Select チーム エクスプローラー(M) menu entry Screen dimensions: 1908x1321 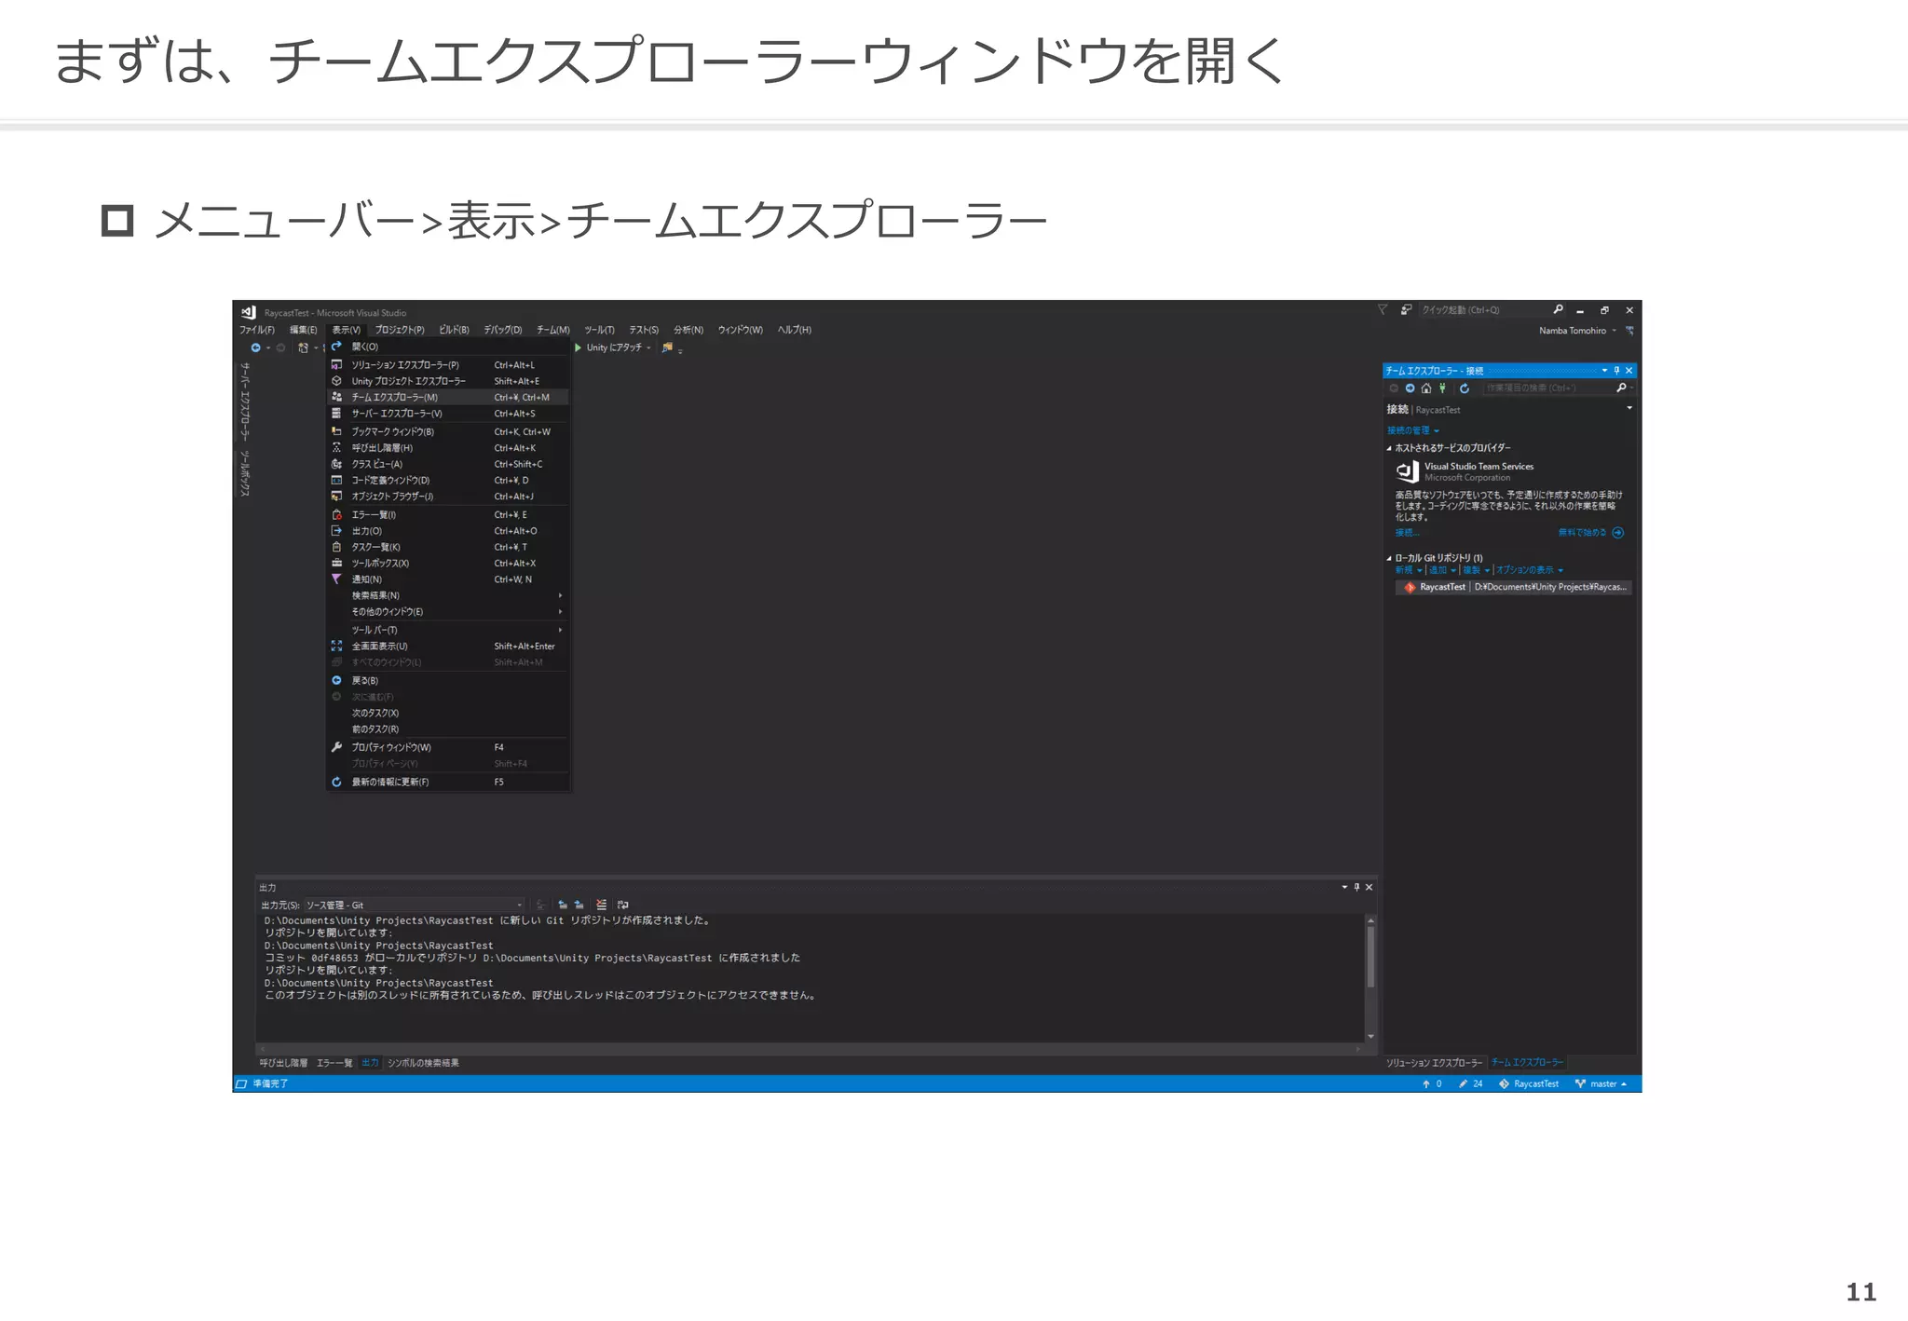(448, 398)
